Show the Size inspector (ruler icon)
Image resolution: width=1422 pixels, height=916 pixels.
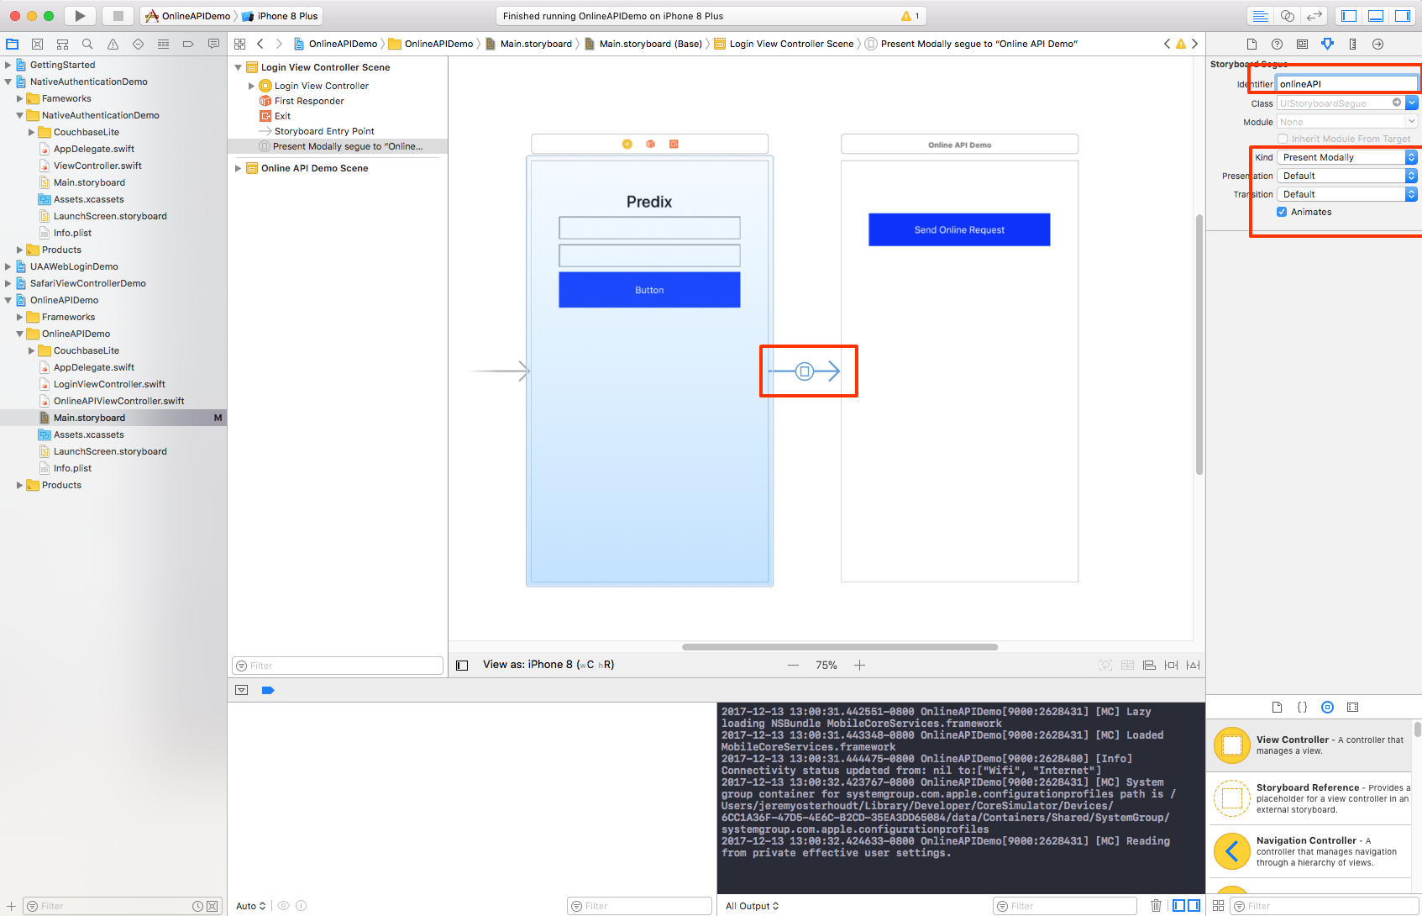pos(1352,44)
